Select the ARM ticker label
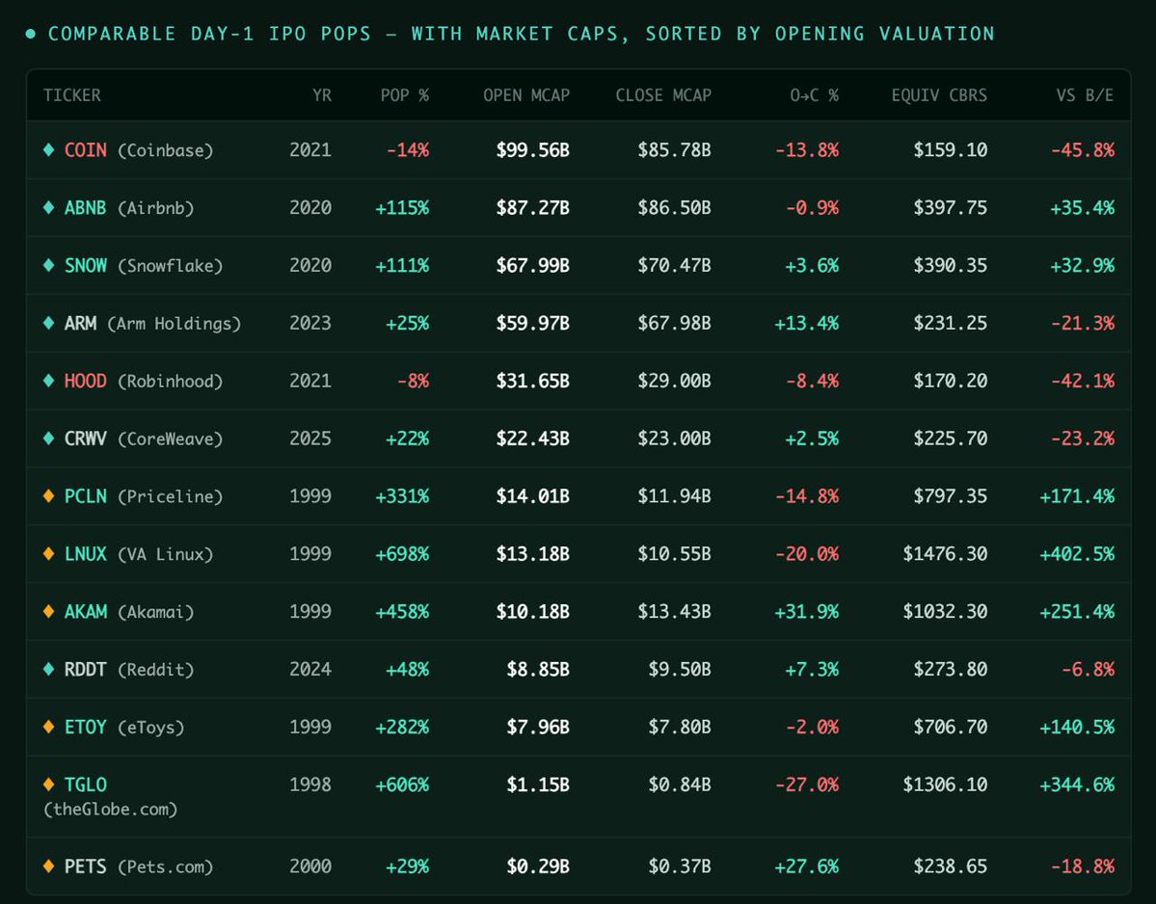The width and height of the screenshot is (1156, 904). [x=80, y=323]
